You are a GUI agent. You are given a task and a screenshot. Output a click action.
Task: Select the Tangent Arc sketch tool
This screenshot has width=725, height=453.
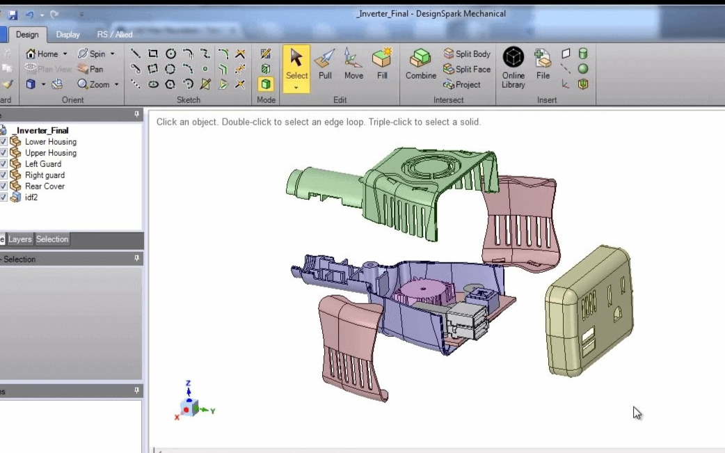pyautogui.click(x=188, y=54)
